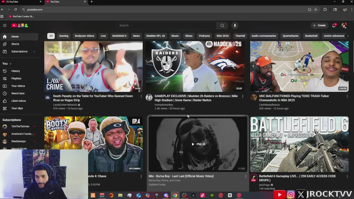Open options for Burna Boy mix

(246, 176)
